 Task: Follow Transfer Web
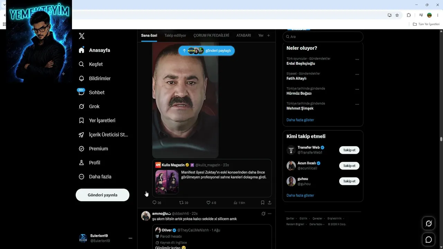click(x=349, y=150)
